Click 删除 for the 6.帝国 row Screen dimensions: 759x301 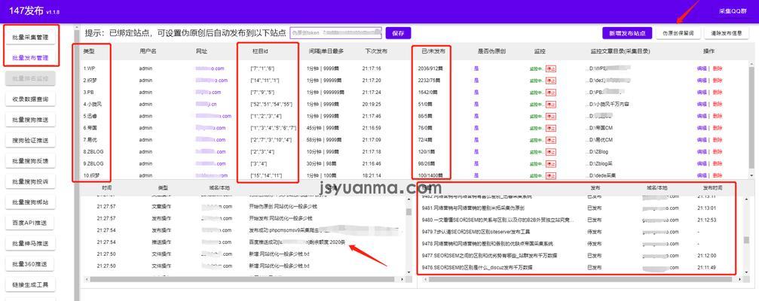coord(718,128)
